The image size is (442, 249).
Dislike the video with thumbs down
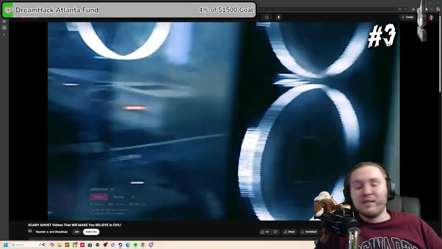point(275,232)
